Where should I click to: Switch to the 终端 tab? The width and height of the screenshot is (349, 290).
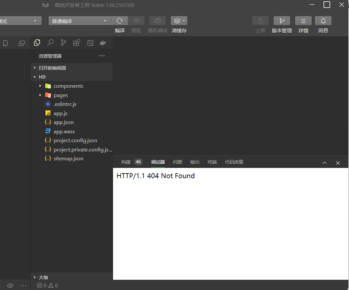pos(212,162)
